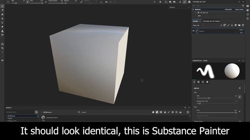The image size is (250, 140).
Task: Toggle size pen pressure in top toolbar
Action: pos(28,2)
